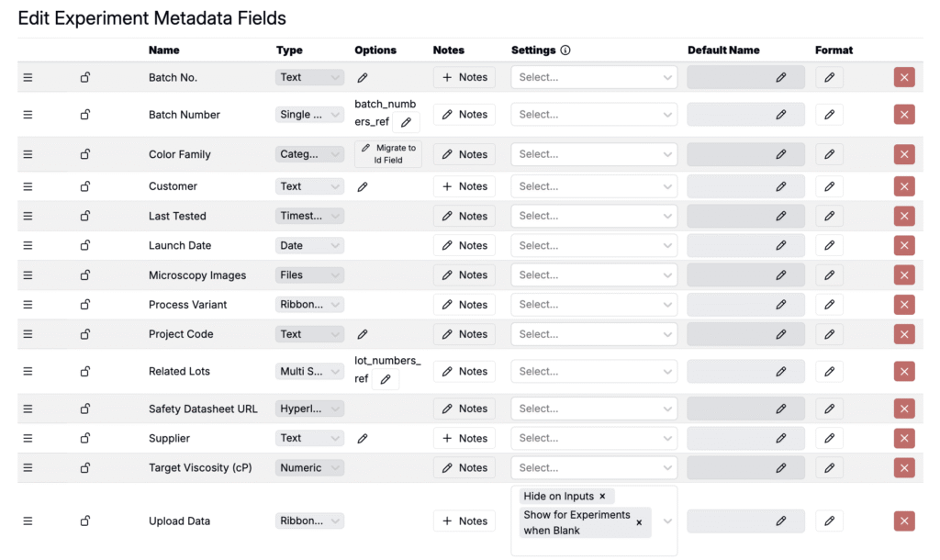The height and width of the screenshot is (560, 940).
Task: Edit Options pencil for Project Code
Action: coord(363,334)
